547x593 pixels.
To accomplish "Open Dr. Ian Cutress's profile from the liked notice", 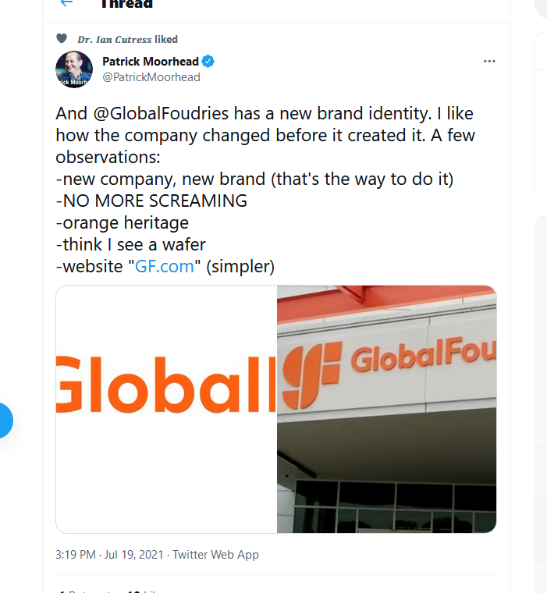I will pyautogui.click(x=115, y=39).
